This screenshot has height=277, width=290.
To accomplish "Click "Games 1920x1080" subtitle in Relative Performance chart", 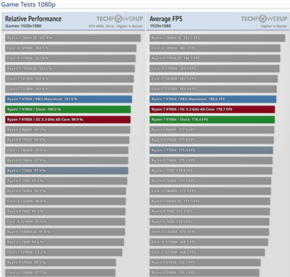I will coord(23,26).
